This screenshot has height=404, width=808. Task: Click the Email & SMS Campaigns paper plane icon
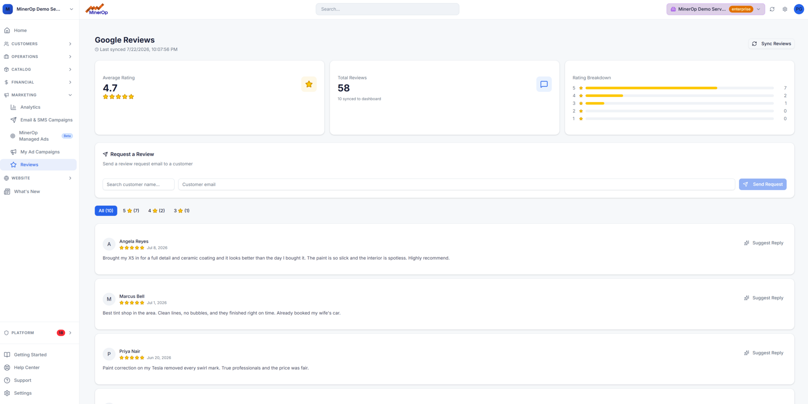[x=13, y=120]
